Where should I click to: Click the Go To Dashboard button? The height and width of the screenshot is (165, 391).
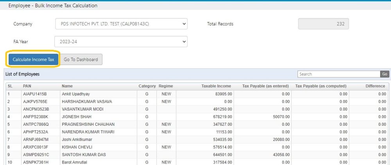coord(81,60)
